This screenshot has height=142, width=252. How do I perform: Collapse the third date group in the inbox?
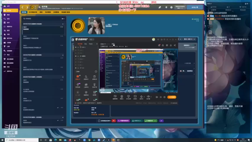63,77
